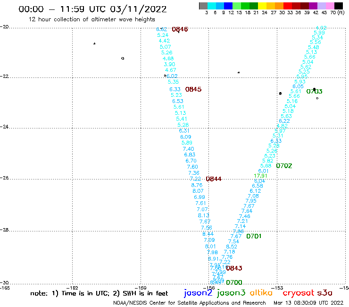Click the green 17.91 wave height value
349x307 pixels.
260,176
